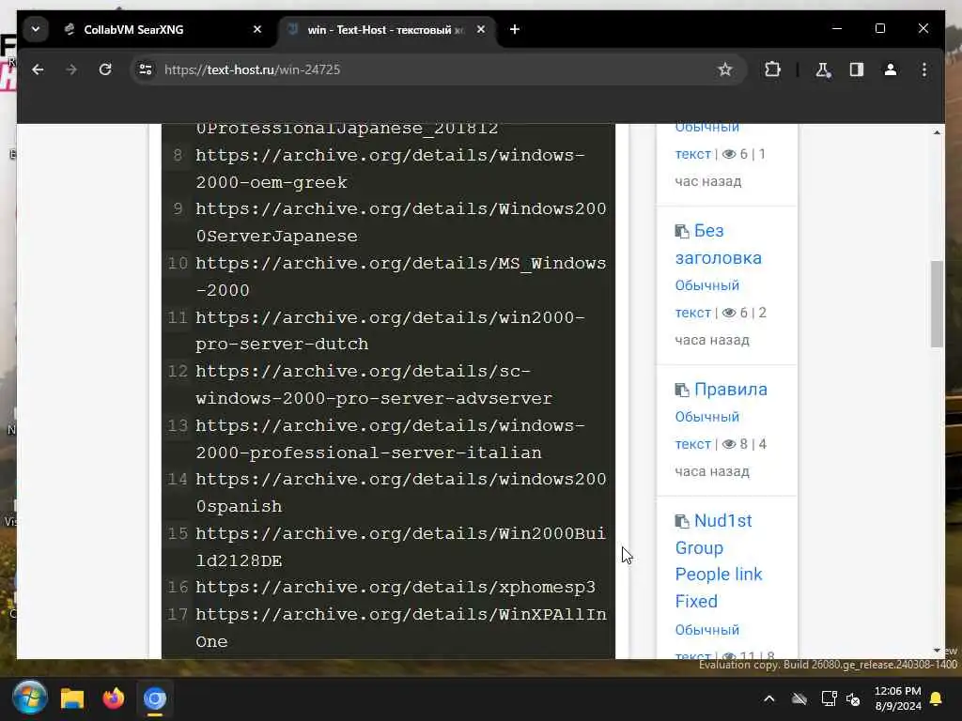Open the profile avatar menu
Viewport: 962px width, 721px height.
point(891,69)
